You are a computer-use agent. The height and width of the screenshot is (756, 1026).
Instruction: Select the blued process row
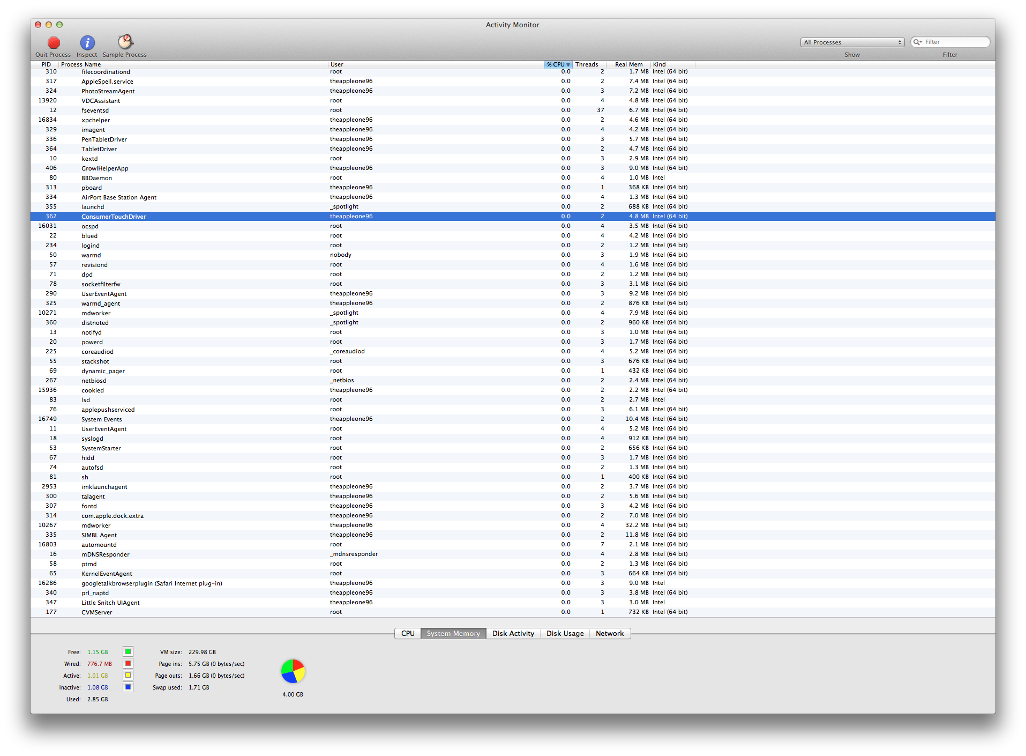click(513, 236)
